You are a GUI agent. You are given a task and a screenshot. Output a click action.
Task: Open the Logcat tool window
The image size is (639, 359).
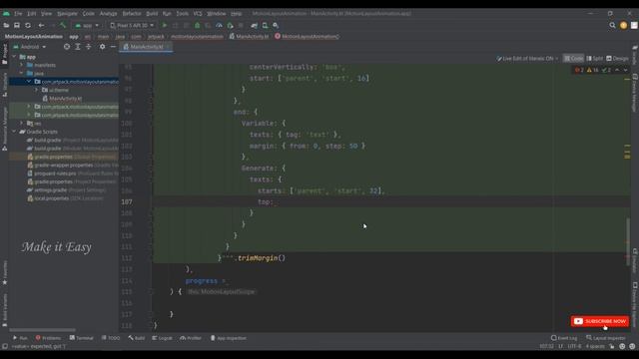click(162, 338)
